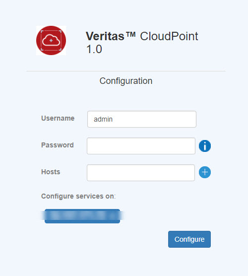Click the trademark symbol after Veritas
248x276 pixels.
tap(131, 34)
